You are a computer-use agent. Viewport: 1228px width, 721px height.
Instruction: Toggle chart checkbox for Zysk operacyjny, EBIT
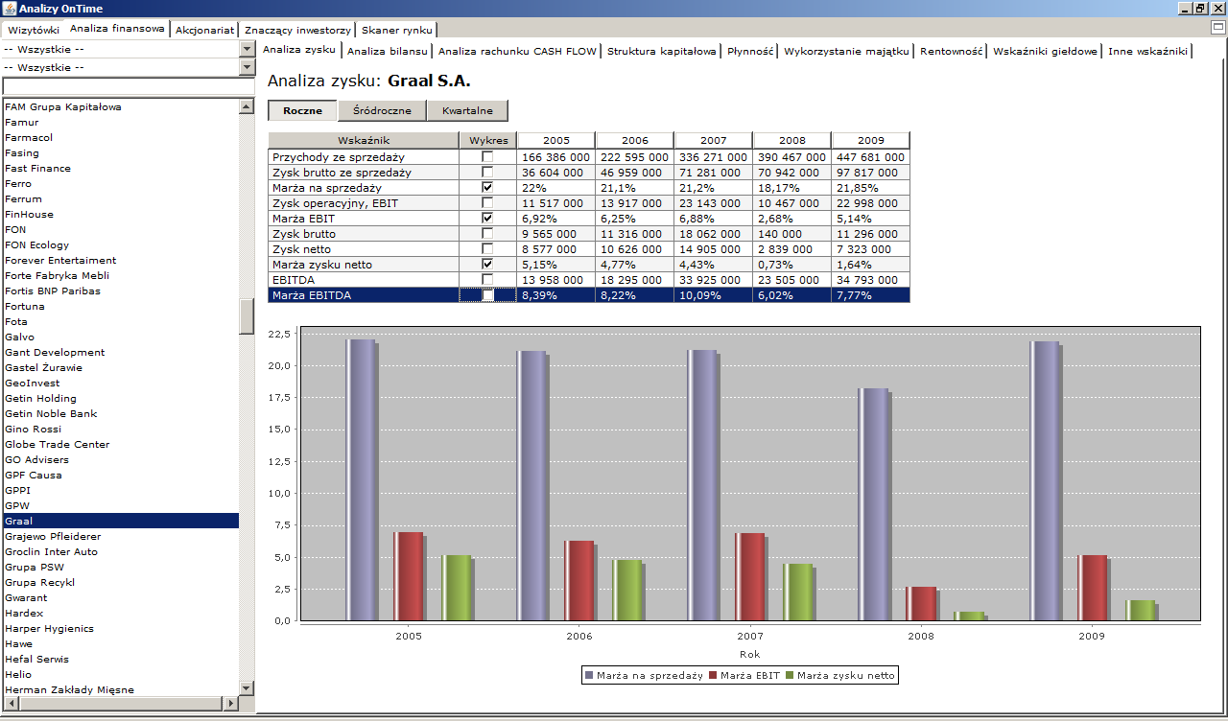pyautogui.click(x=487, y=202)
